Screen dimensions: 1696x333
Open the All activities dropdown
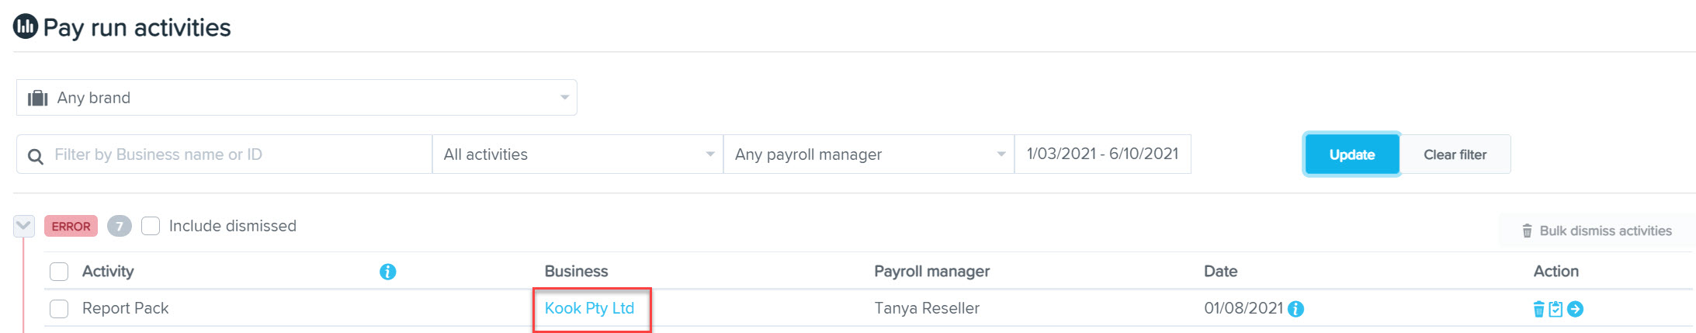[x=577, y=154]
